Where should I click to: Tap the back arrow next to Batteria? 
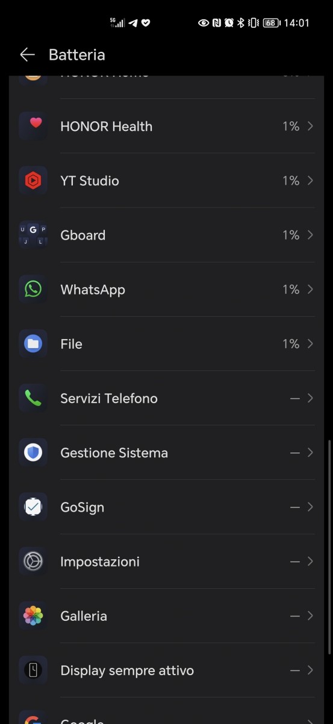[27, 55]
